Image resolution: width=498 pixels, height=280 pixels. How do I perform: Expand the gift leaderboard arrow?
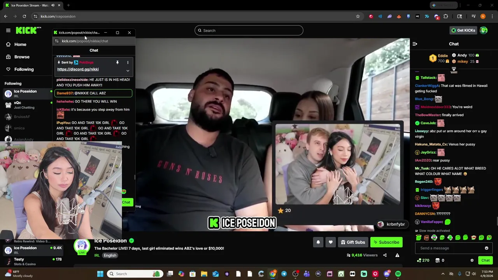click(x=454, y=70)
